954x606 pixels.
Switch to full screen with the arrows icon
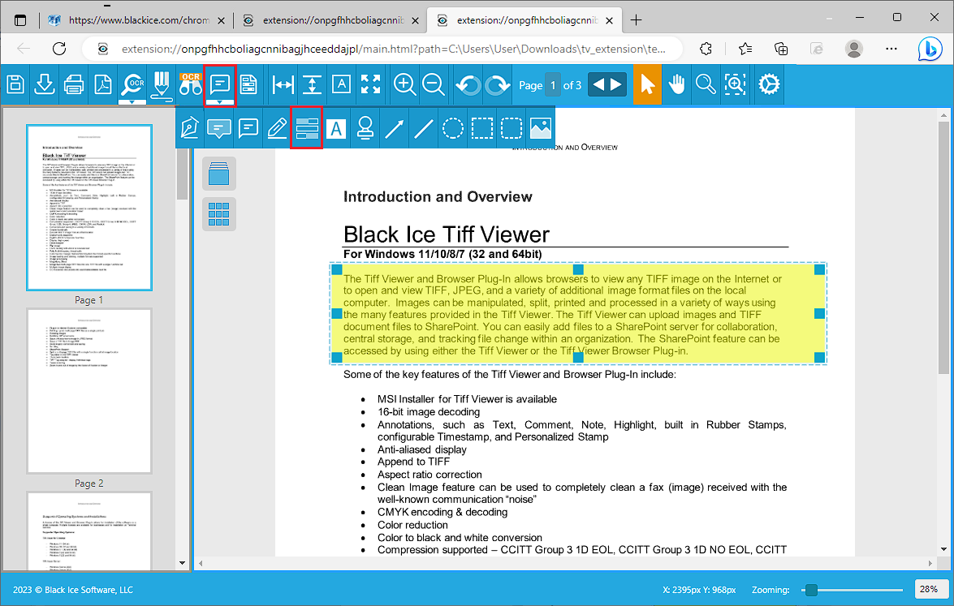pos(370,84)
